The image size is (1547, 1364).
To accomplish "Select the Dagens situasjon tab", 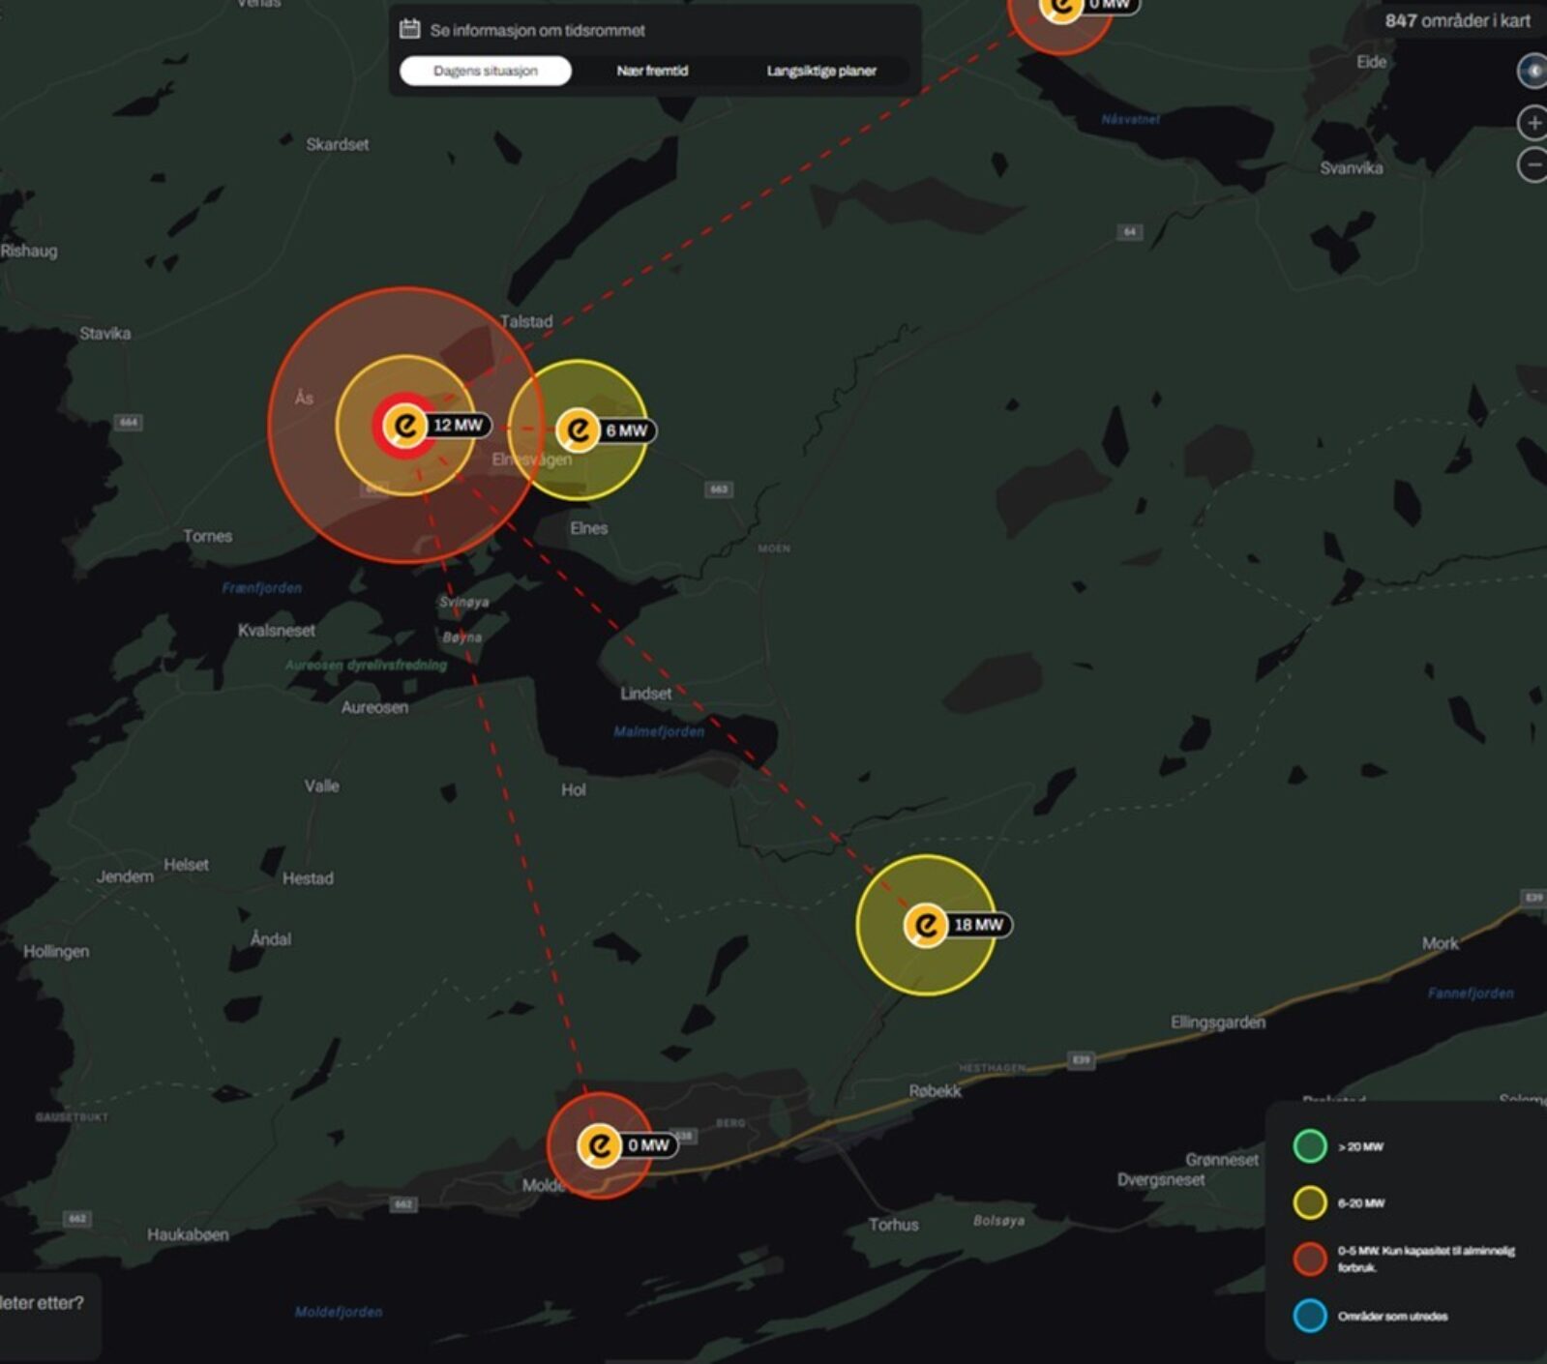I will 485,71.
